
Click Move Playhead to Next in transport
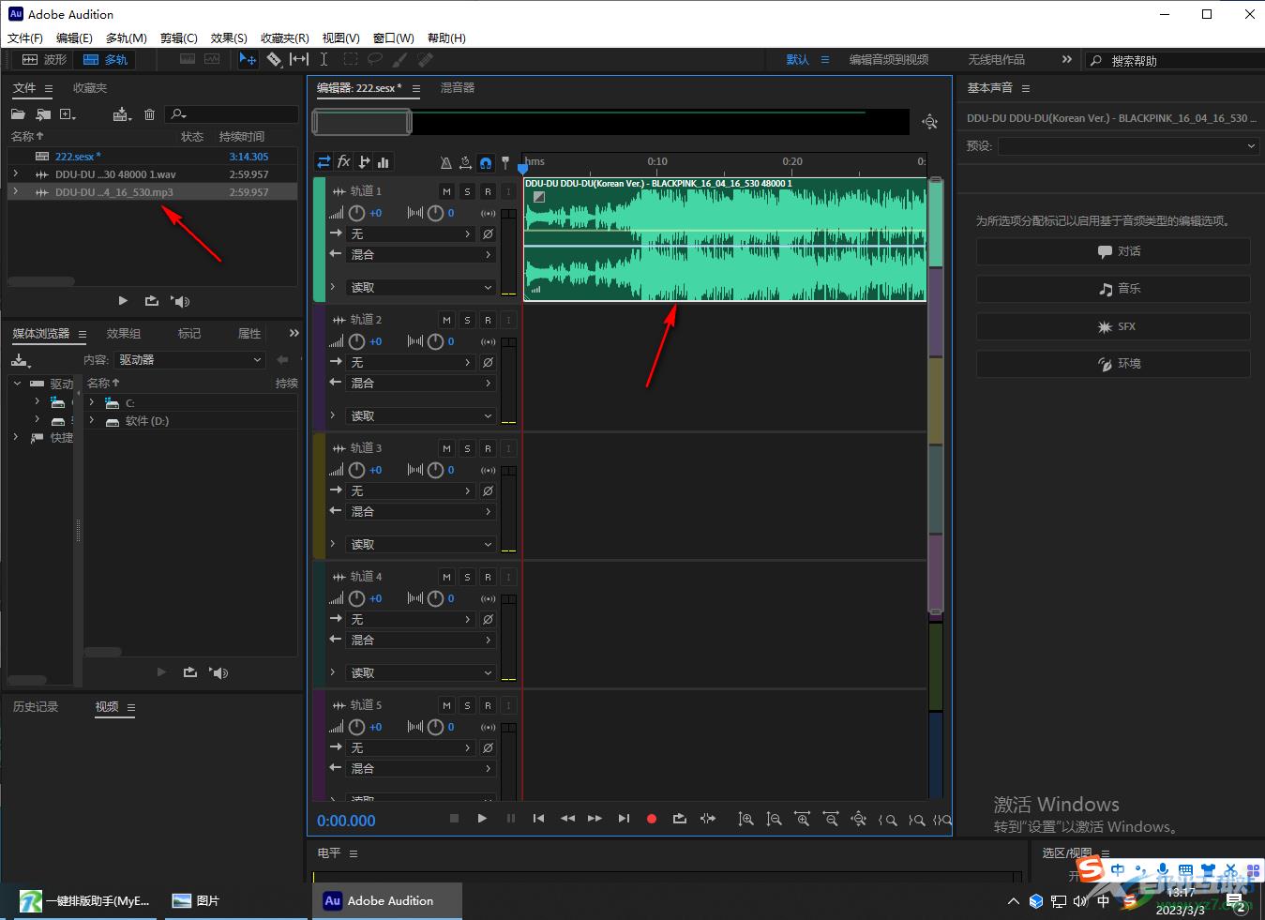(x=624, y=819)
